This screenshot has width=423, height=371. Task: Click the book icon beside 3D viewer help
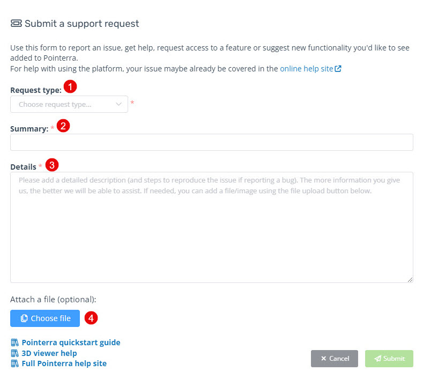pos(15,353)
